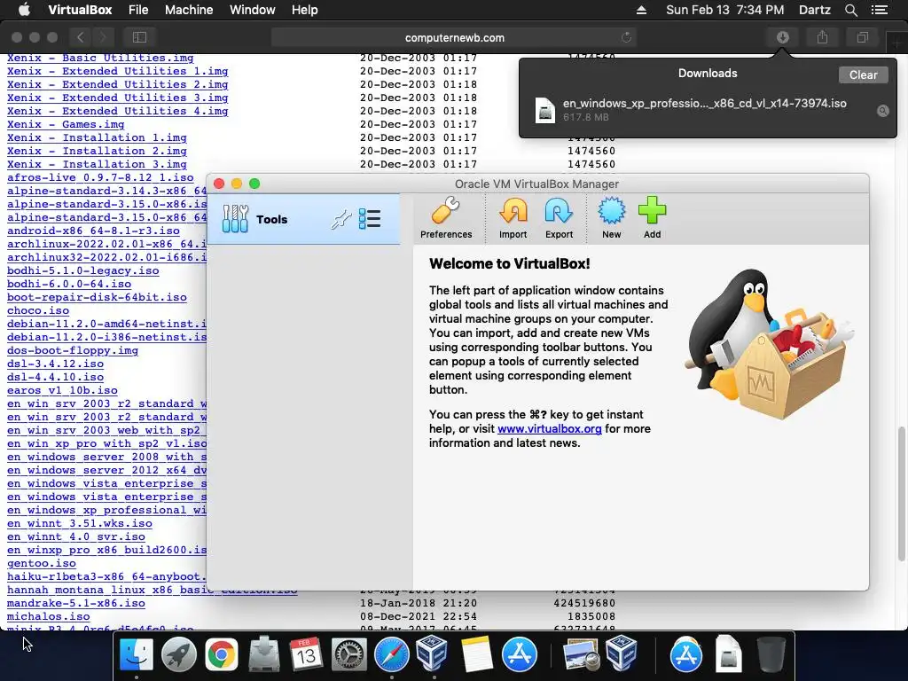Go back in Safari

(81, 37)
